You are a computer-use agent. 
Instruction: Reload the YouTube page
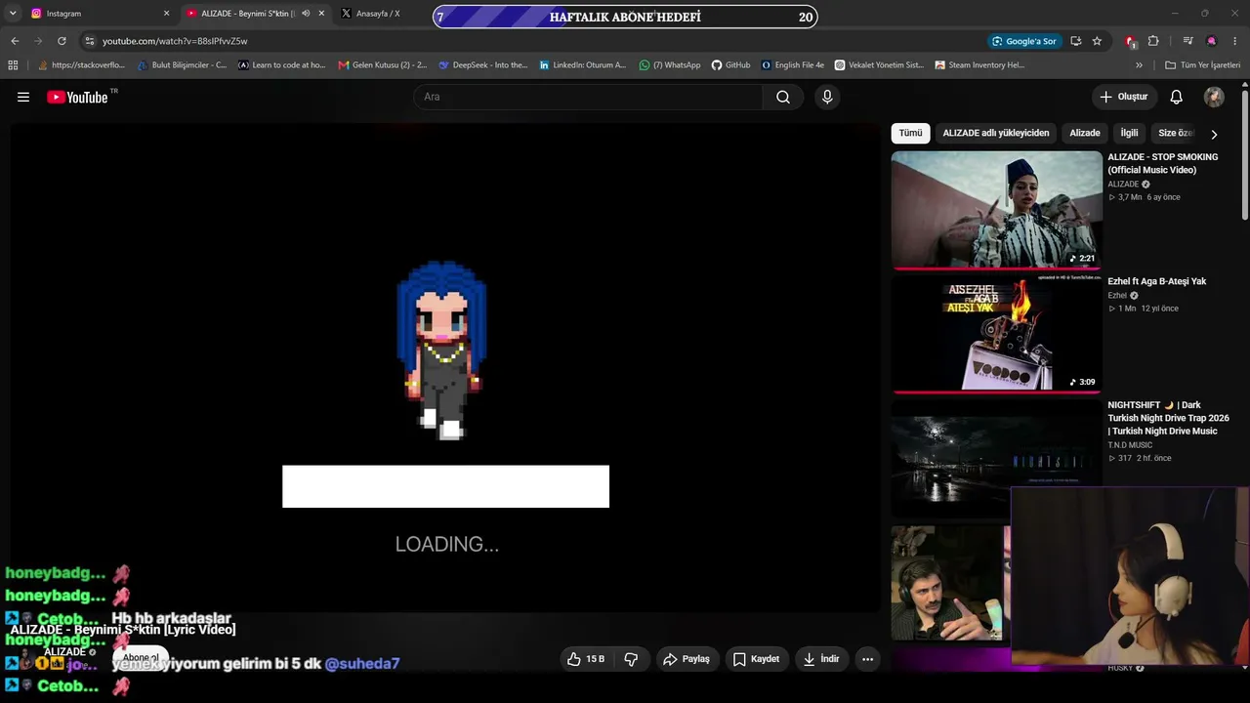pos(62,41)
